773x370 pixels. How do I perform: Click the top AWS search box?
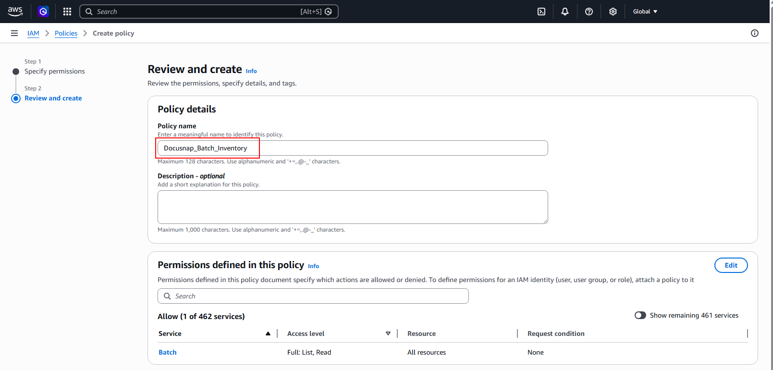point(209,12)
